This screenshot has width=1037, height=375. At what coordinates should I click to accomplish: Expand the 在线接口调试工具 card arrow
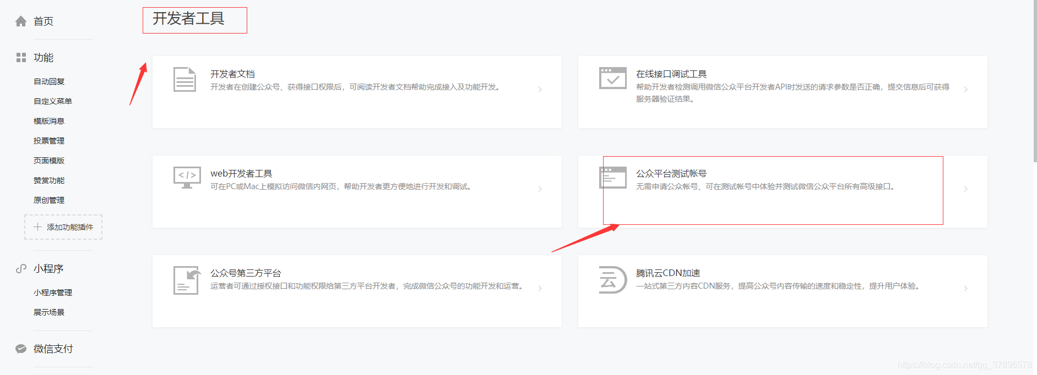coord(966,89)
